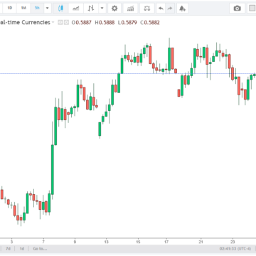Click the date label 15 on the time axis
The image size is (256, 256).
click(x=138, y=242)
